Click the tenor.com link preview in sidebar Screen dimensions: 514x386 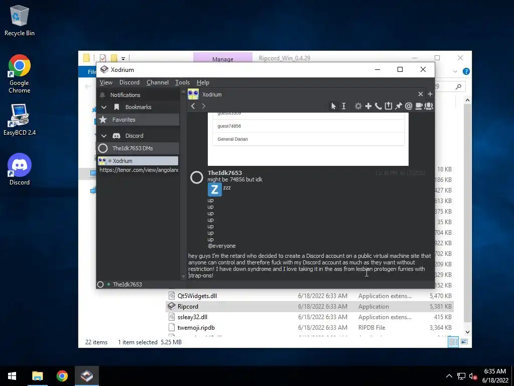coord(139,170)
